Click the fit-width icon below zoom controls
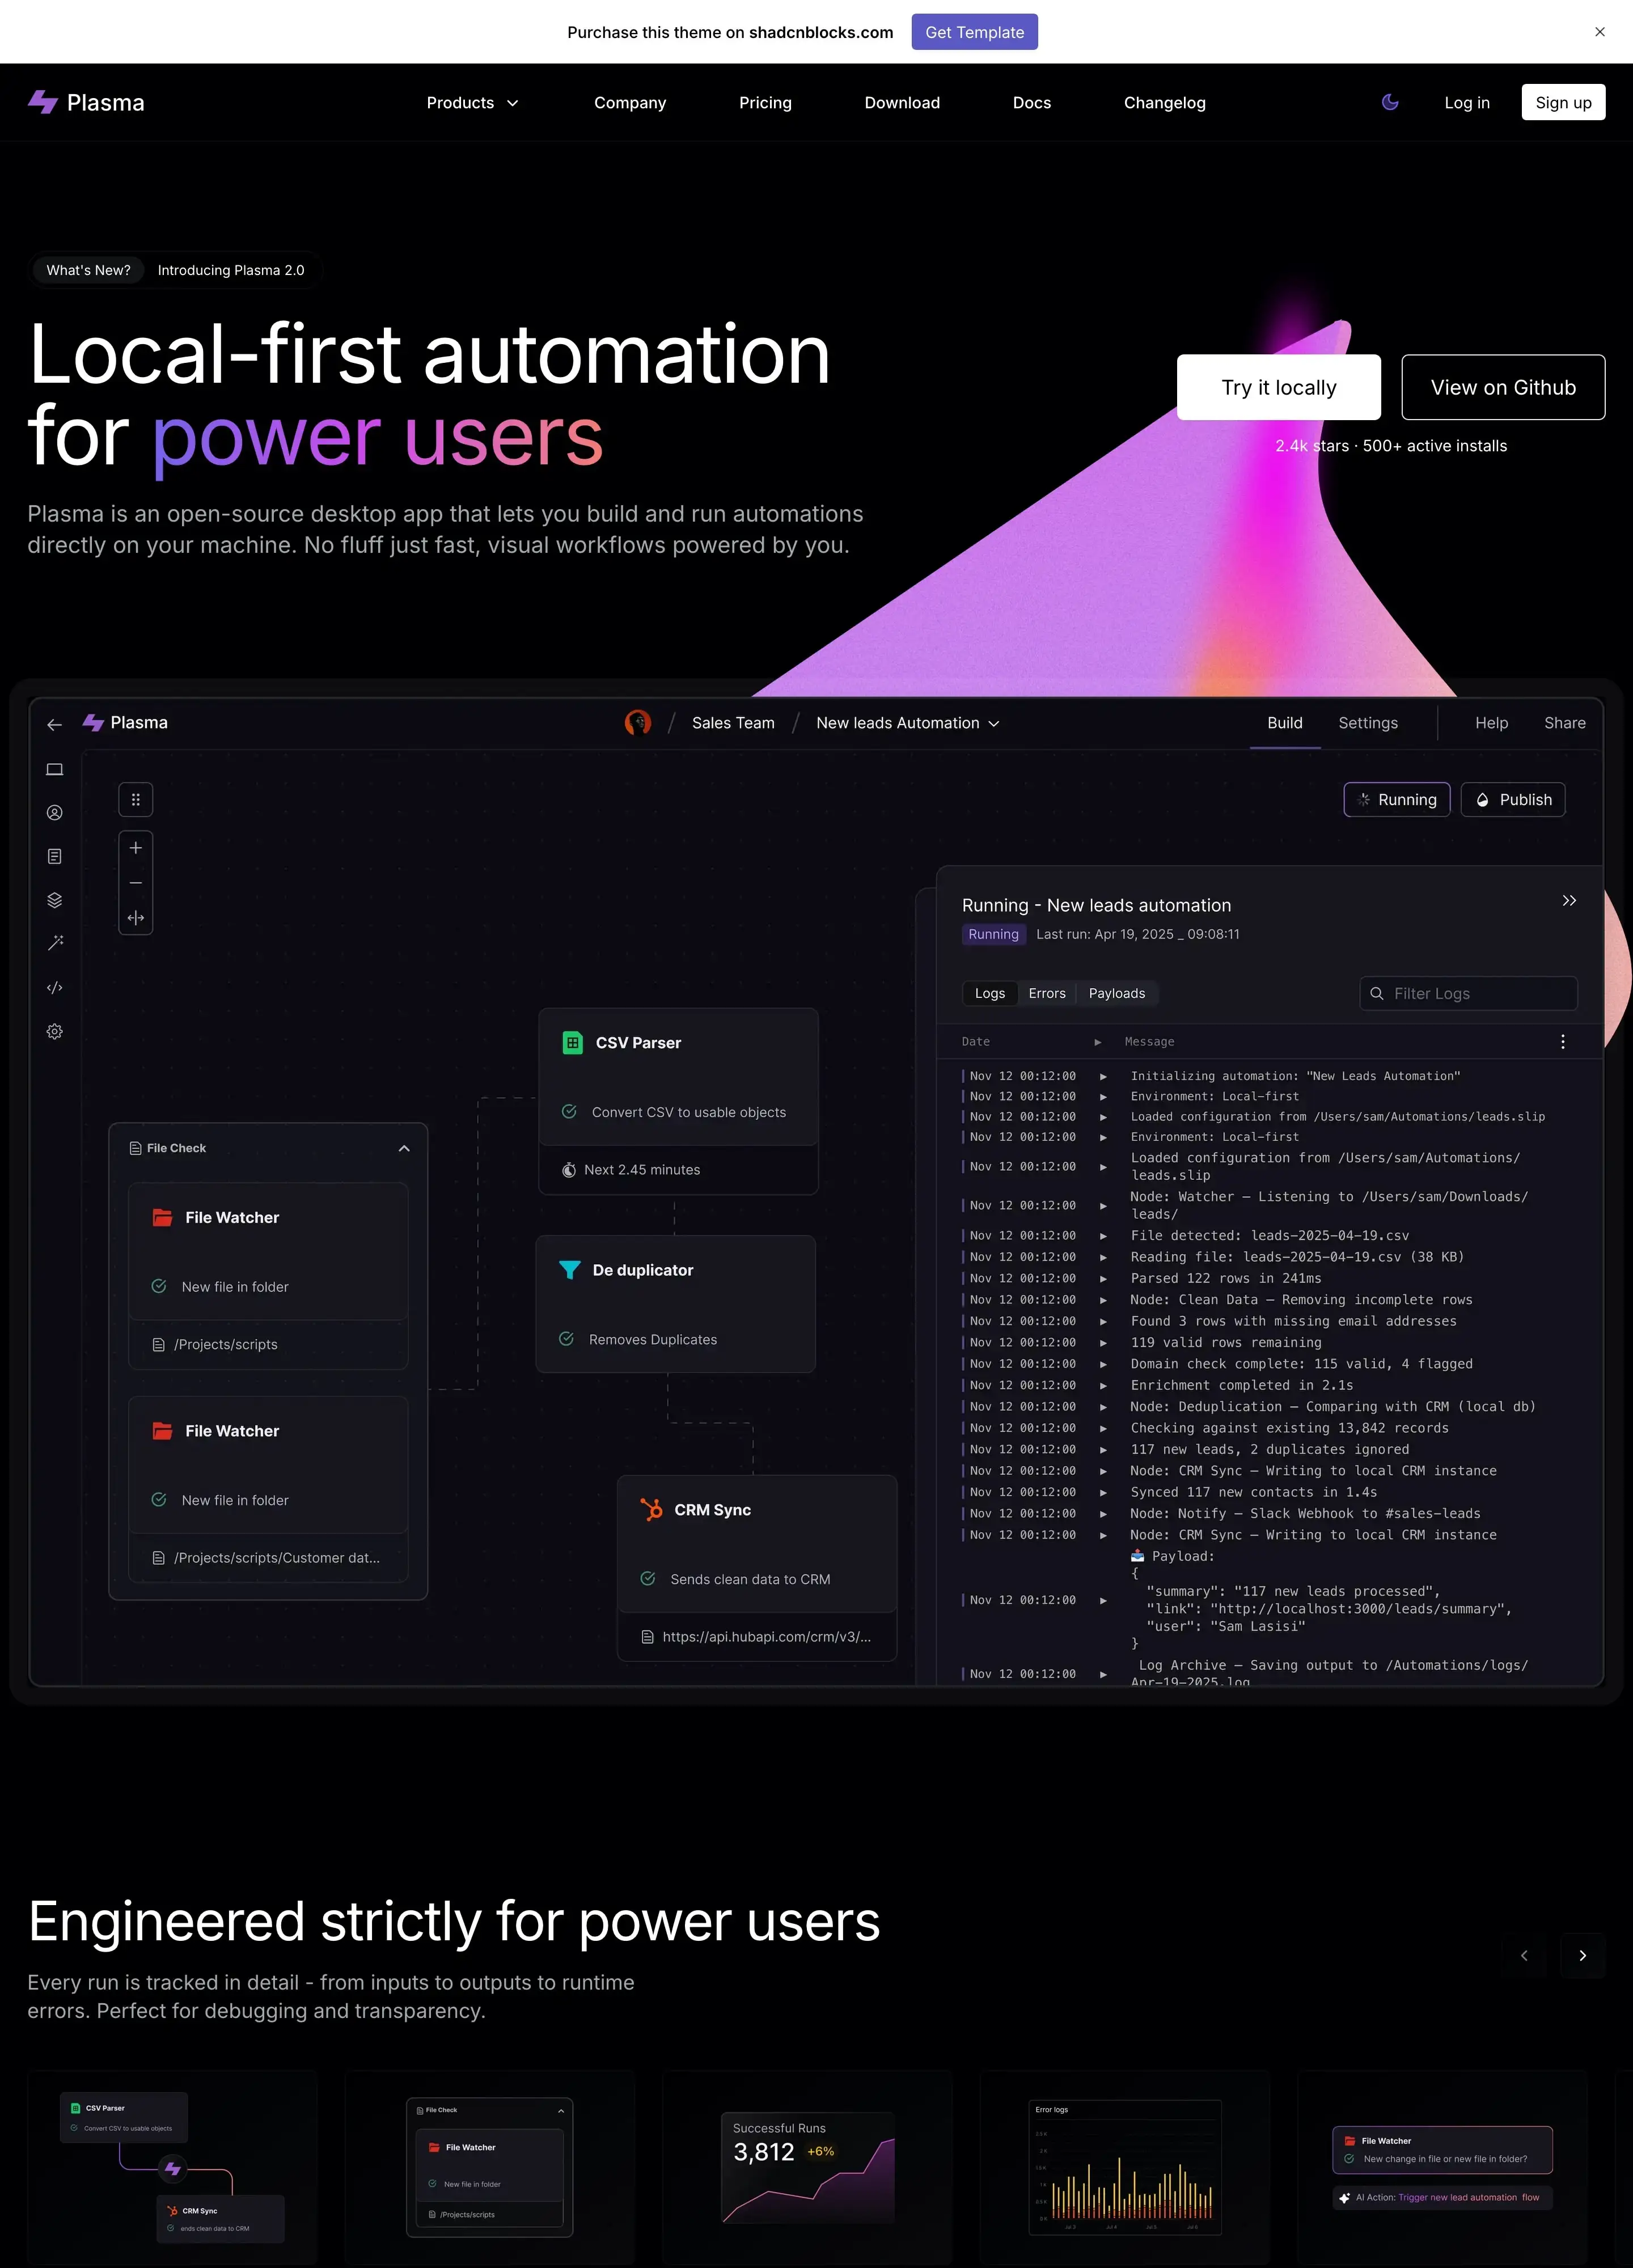Viewport: 1633px width, 2268px height. click(136, 918)
